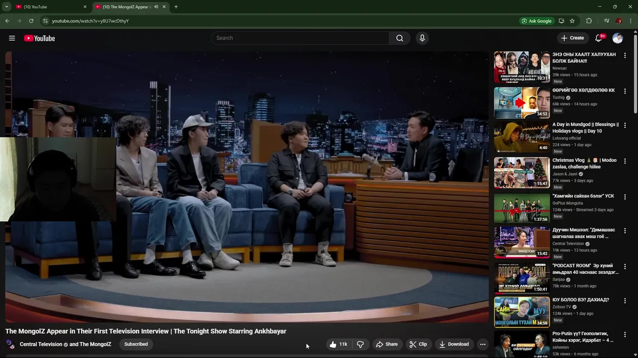Select the MongolZ Appear tab
638x358 pixels.
[131, 7]
